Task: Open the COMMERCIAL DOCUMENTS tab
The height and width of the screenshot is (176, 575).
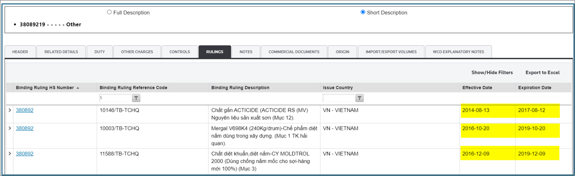Action: pyautogui.click(x=294, y=52)
